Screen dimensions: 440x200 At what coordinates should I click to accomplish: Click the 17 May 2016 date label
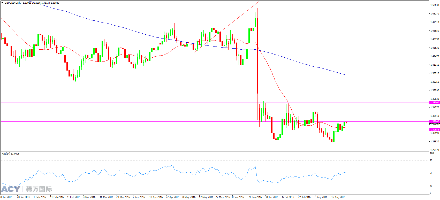[x=206, y=197]
